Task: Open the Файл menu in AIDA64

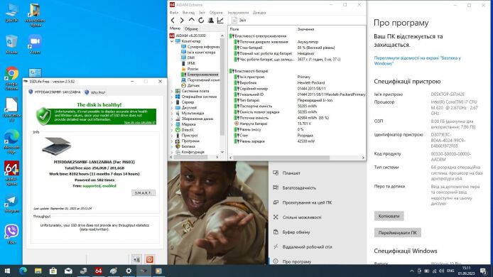Action: (174, 13)
